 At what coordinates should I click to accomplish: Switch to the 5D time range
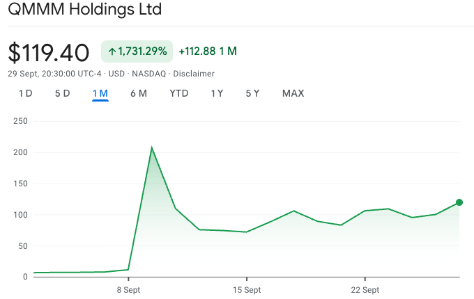[x=62, y=93]
